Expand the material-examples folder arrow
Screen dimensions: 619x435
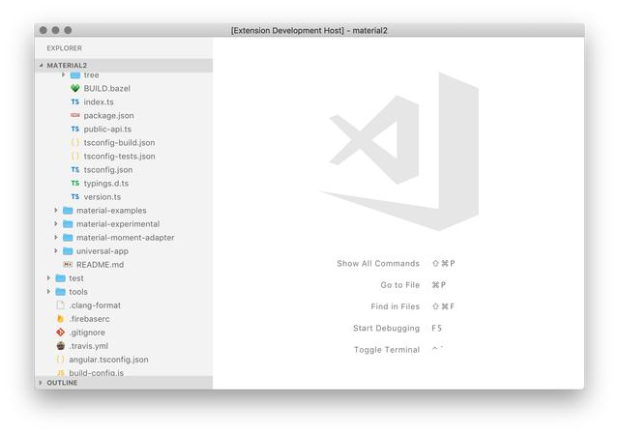56,211
